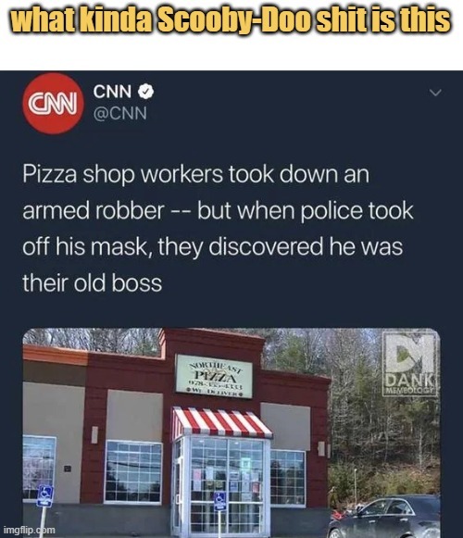The image size is (463, 538).
Task: Open the @CNN handle link
Action: 119,113
